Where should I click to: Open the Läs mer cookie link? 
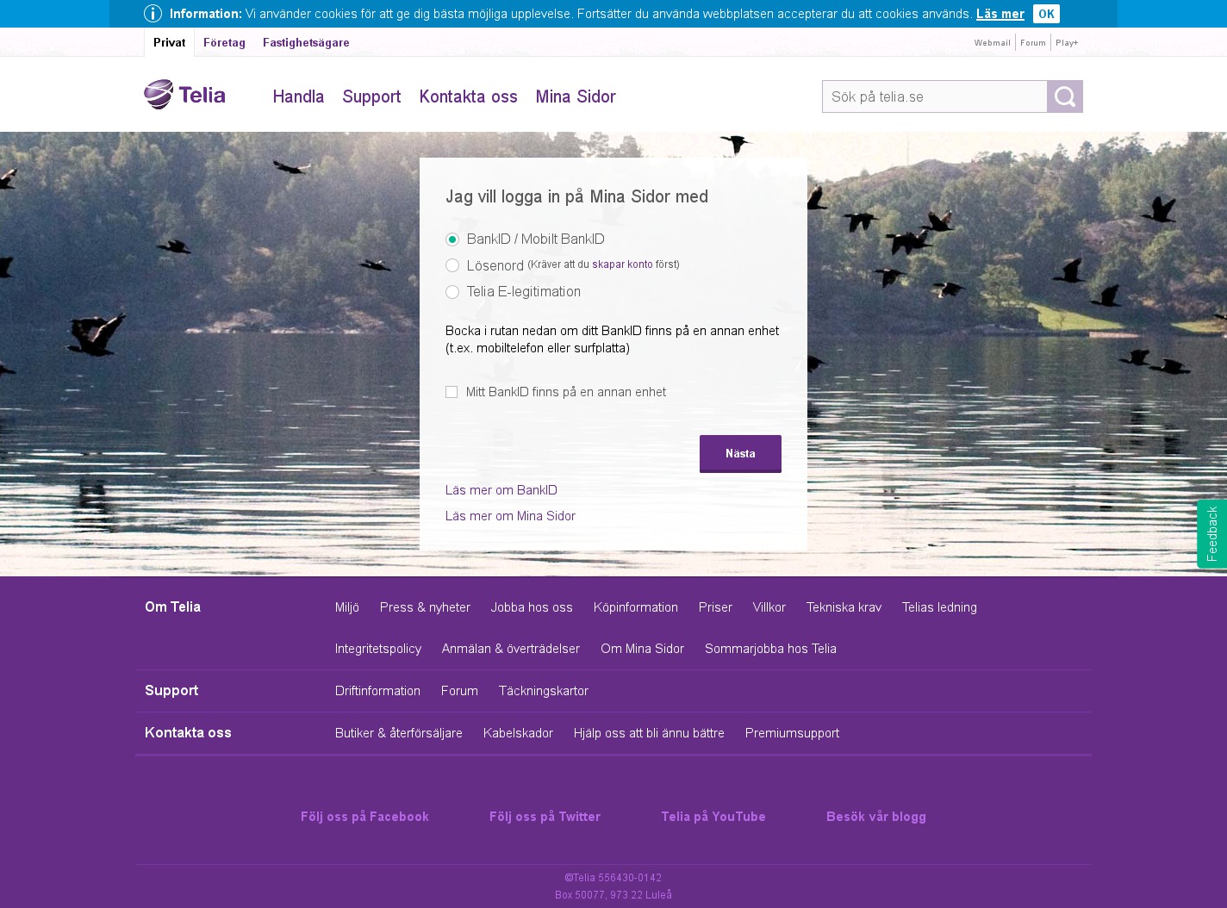pyautogui.click(x=1000, y=14)
